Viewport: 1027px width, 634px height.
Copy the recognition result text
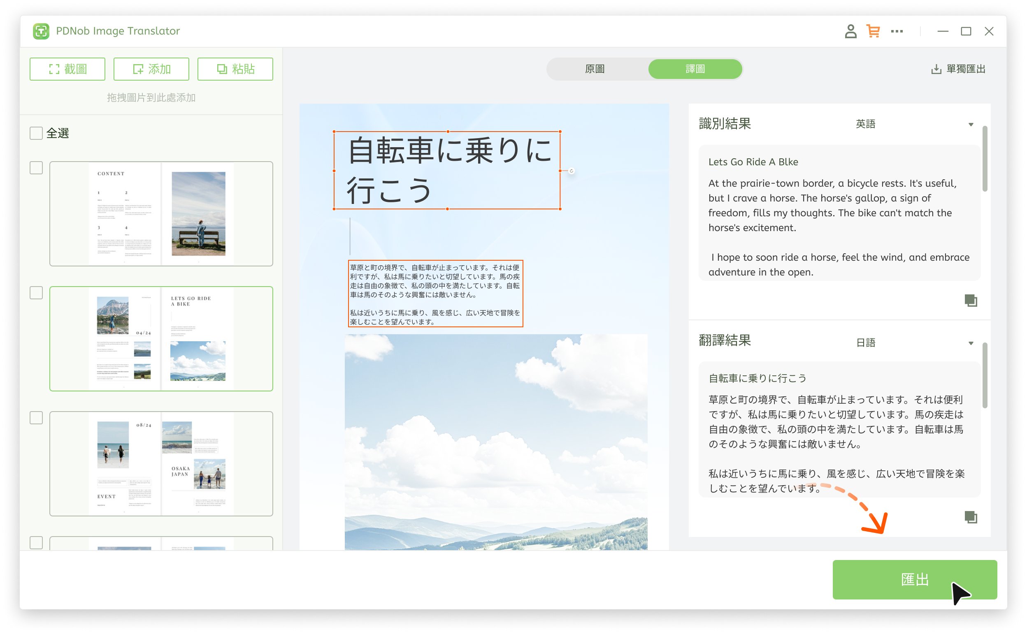pos(970,300)
